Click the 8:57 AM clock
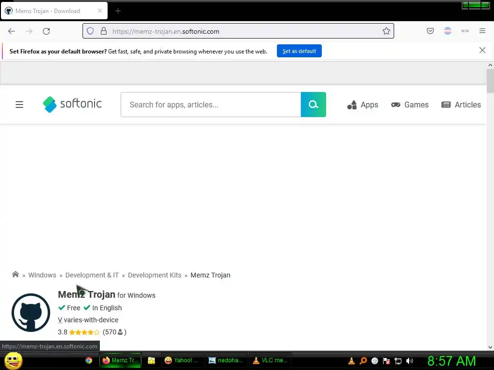Screen dimensions: 494x370 [x=452, y=361]
